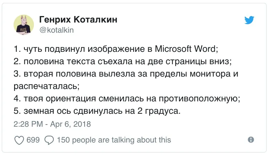This screenshot has width=269, height=156.
Task: Open the gray tweet info icon
Action: (x=251, y=140)
